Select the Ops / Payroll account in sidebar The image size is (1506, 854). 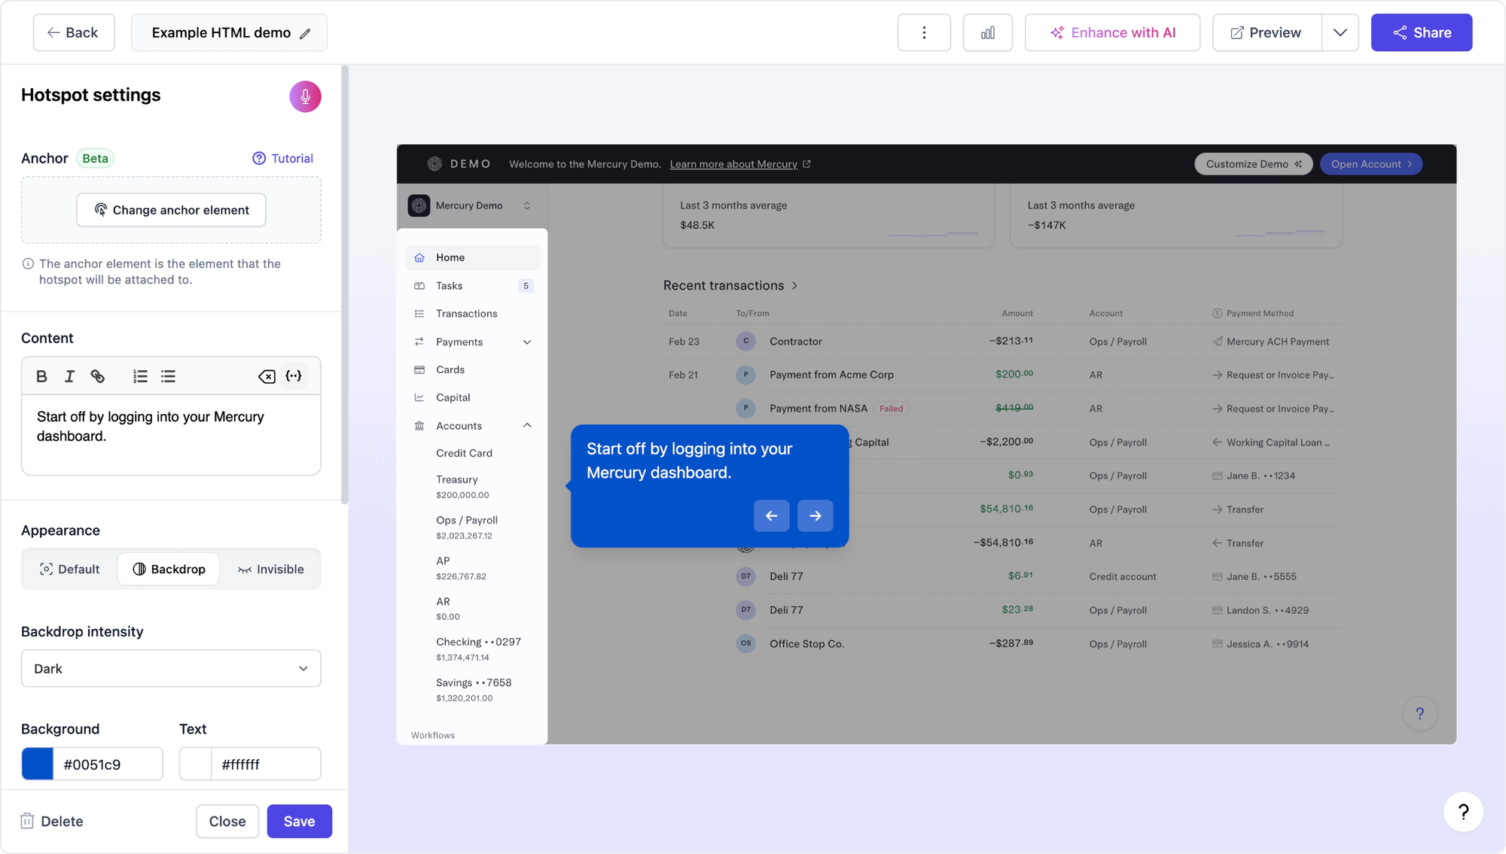467,527
